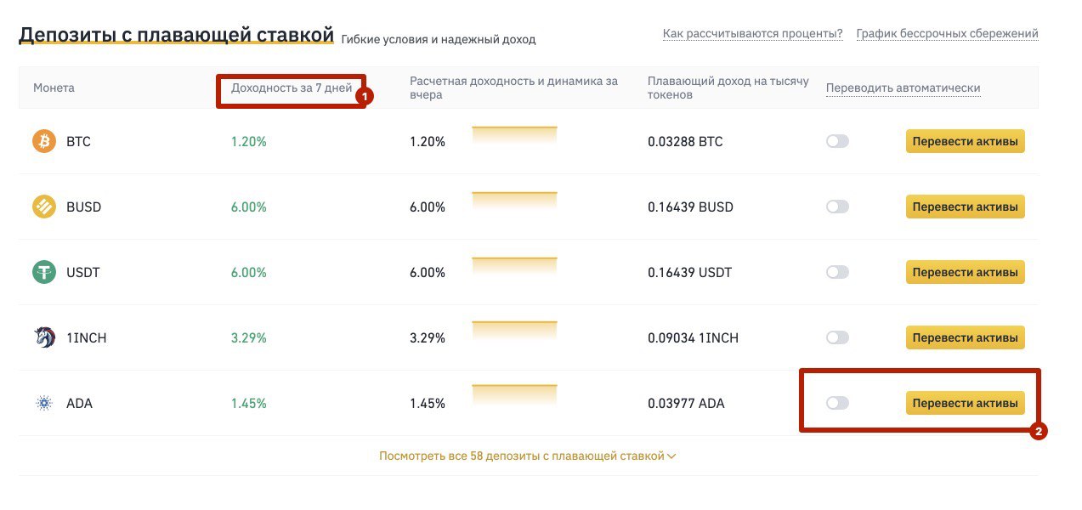Click 'Перевести активы' button for BTC
1082x510 pixels.
coord(965,141)
